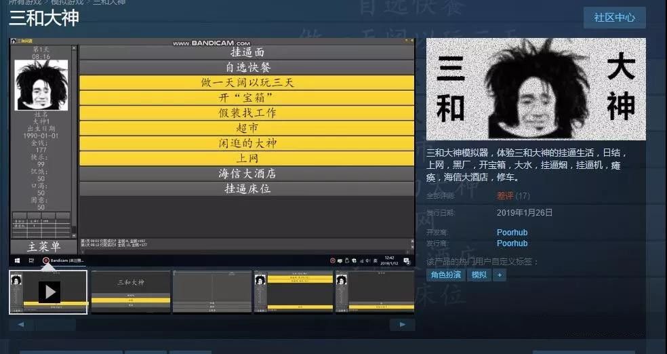Select the 模拟 tag
This screenshot has height=354, width=667.
click(x=479, y=275)
